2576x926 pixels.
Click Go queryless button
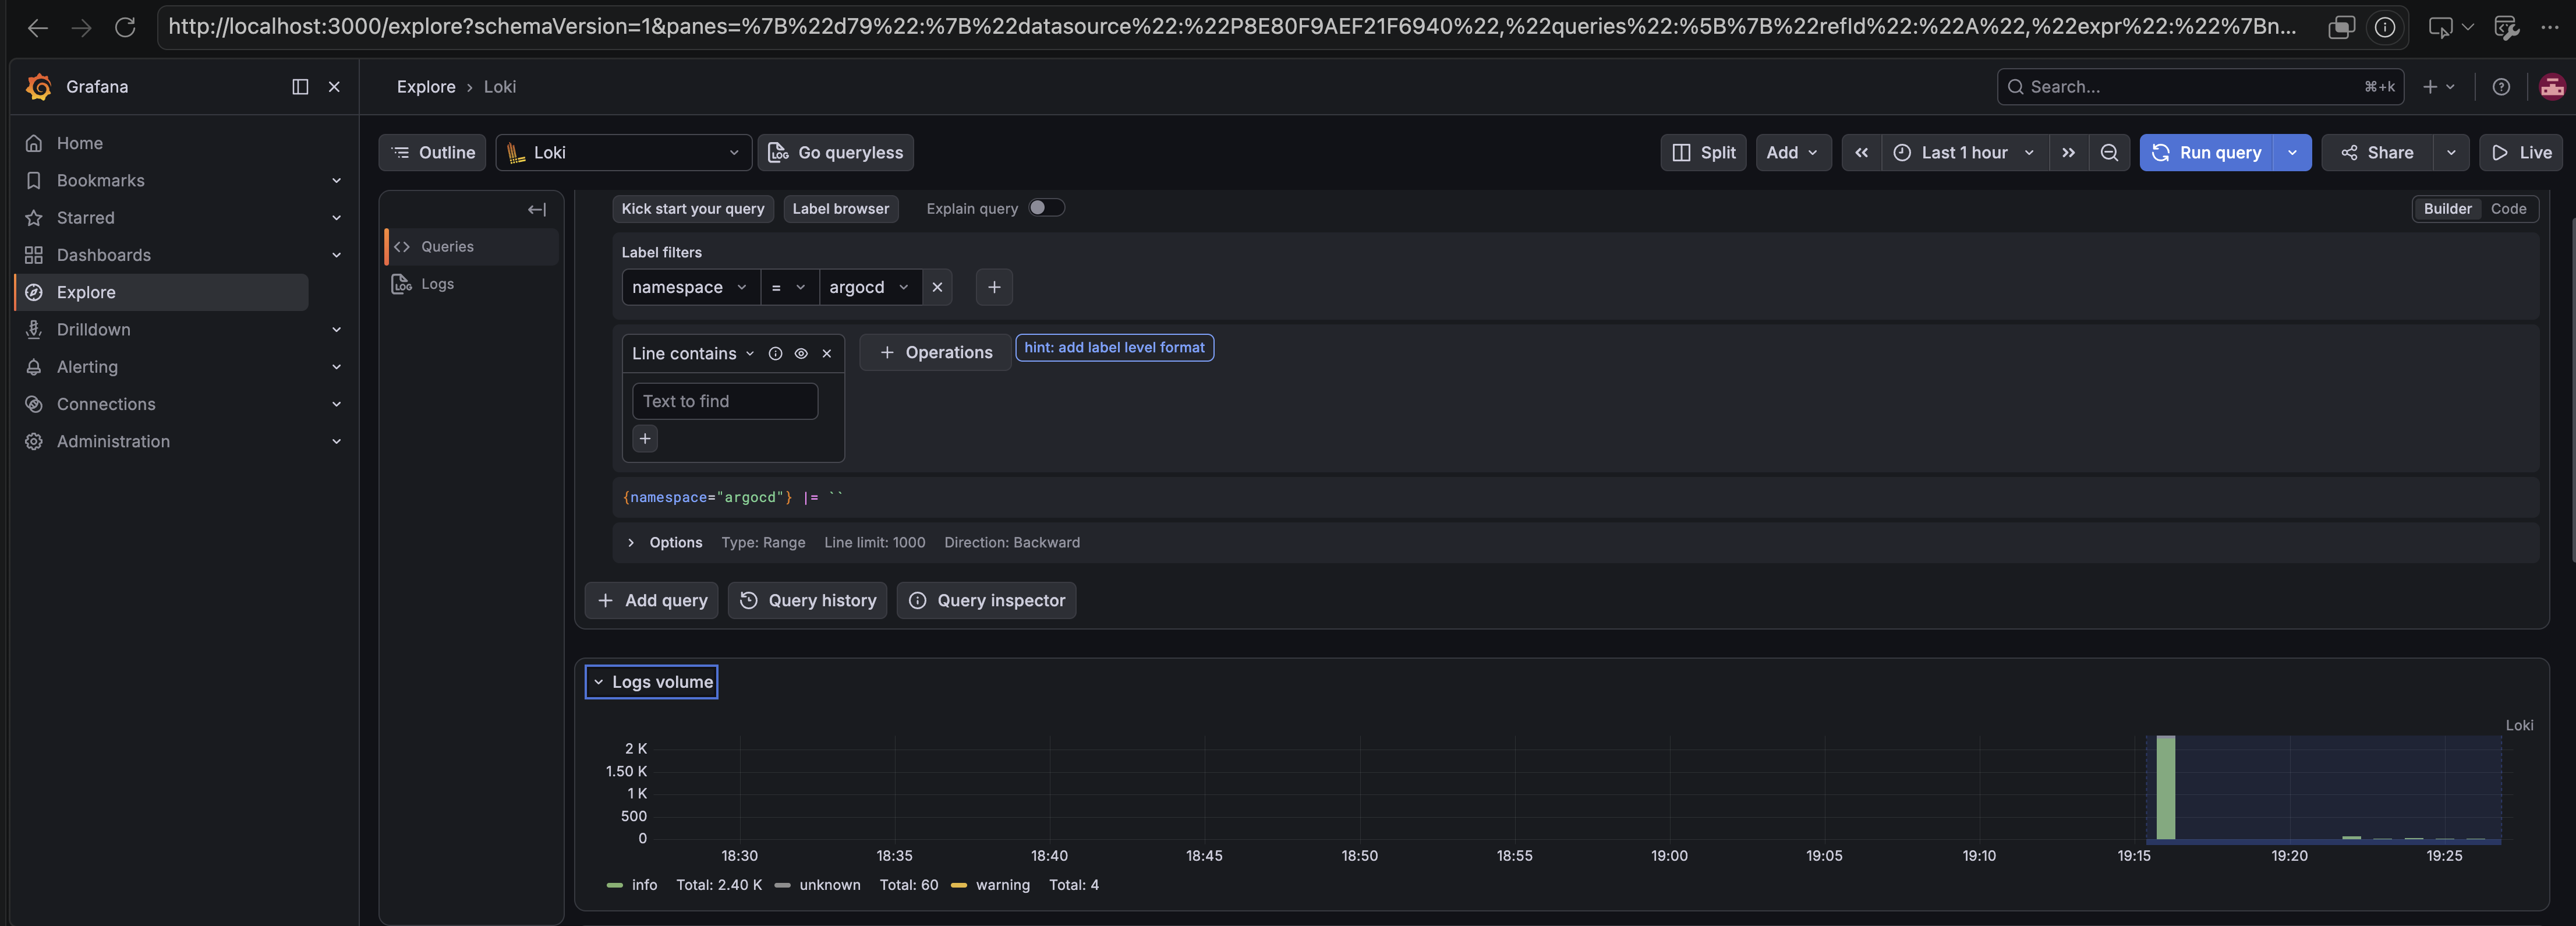tap(835, 152)
